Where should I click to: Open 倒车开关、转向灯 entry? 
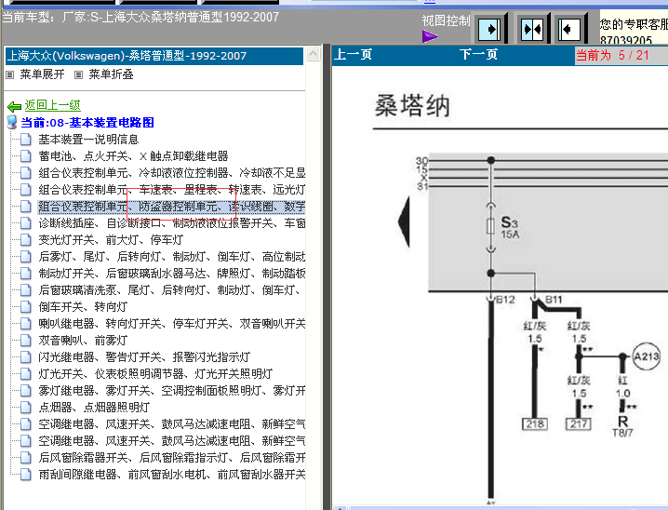pos(83,307)
